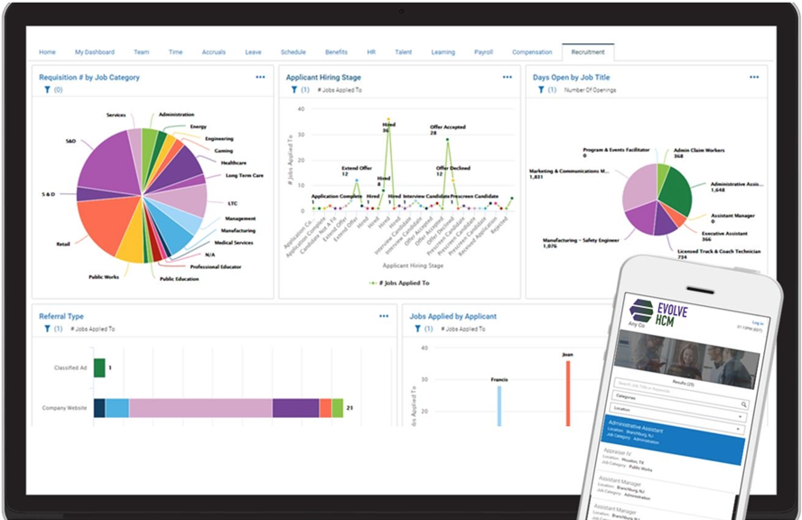Open the filter on Days Open by Job Title
802x520 pixels.
[541, 90]
